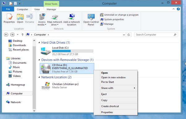Click the search magnifier icon
The height and width of the screenshot is (119, 186).
tap(175, 35)
